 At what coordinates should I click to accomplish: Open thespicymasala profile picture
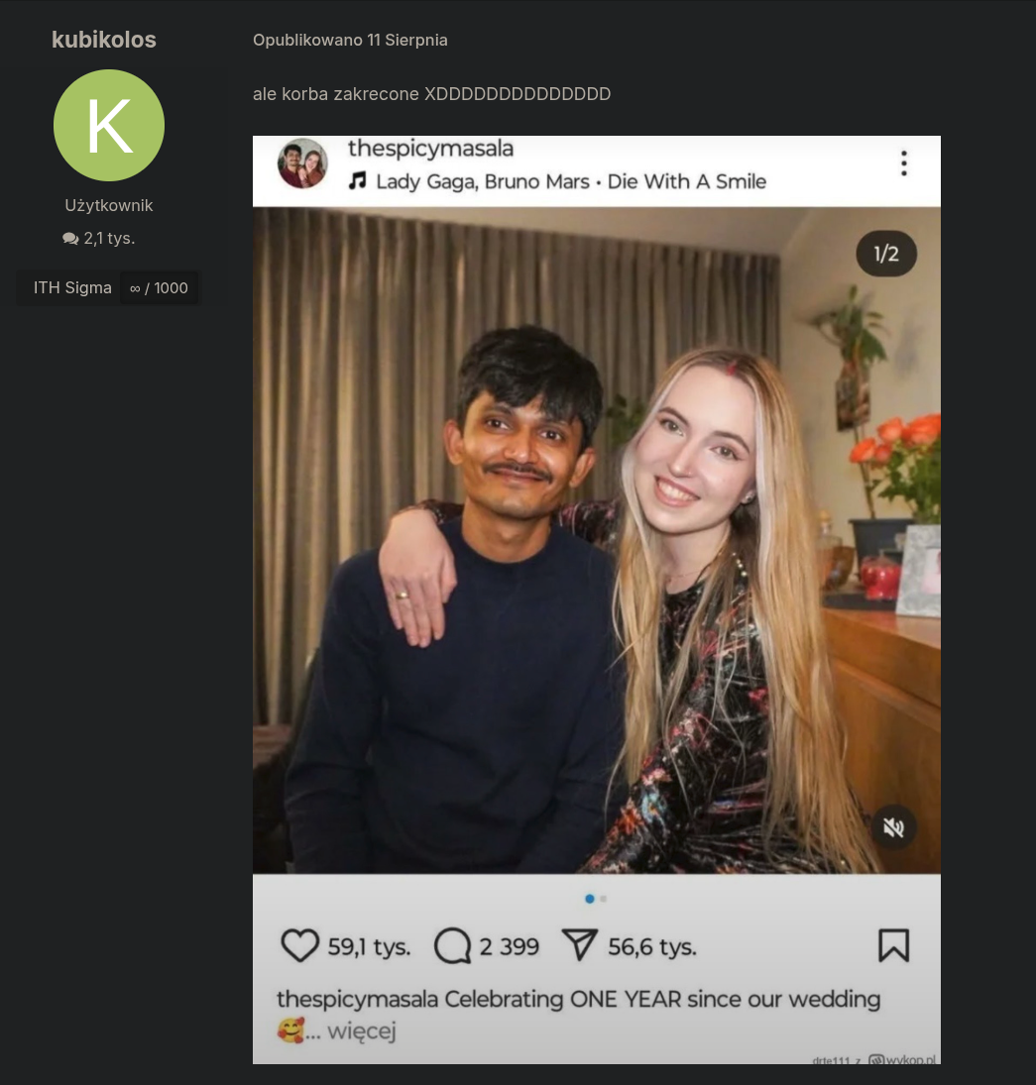click(302, 163)
